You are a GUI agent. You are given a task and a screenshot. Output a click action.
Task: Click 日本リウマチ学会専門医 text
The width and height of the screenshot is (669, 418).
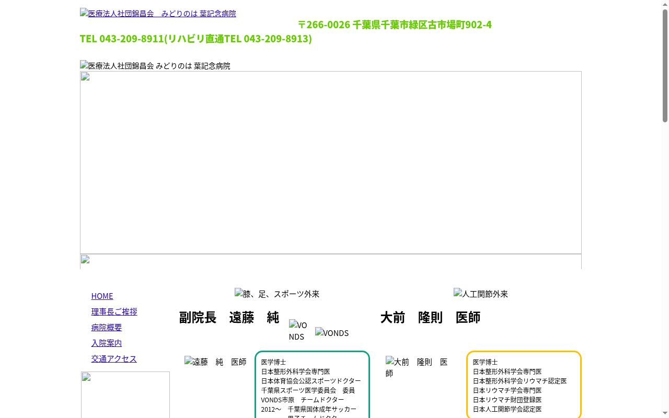pos(507,390)
